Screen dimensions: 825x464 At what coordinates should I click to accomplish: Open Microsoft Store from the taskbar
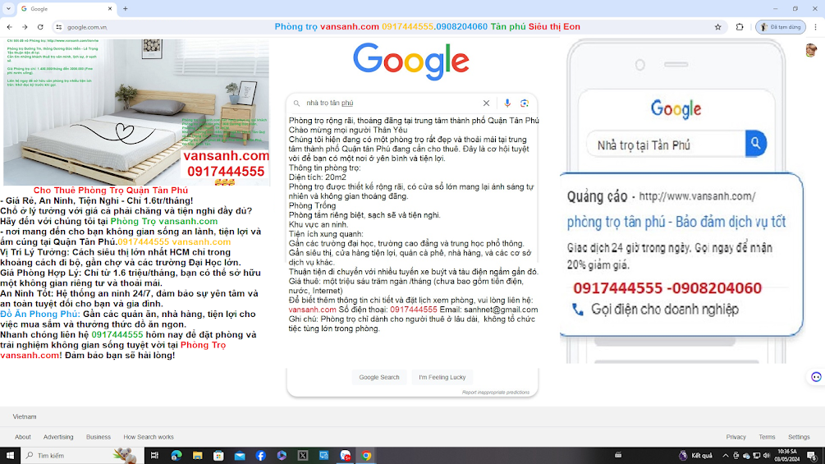218,456
